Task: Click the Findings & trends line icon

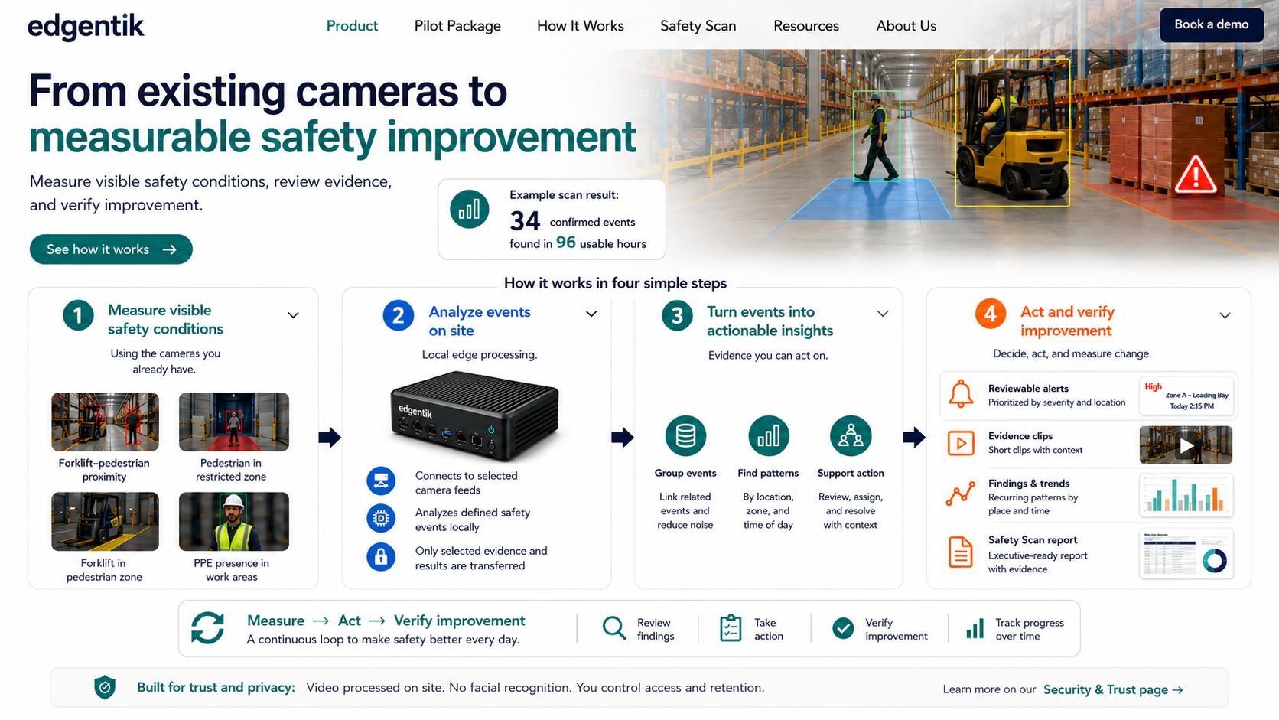Action: 961,494
